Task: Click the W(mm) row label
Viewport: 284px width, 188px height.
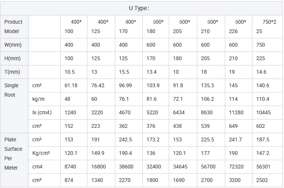Action: 13,45
